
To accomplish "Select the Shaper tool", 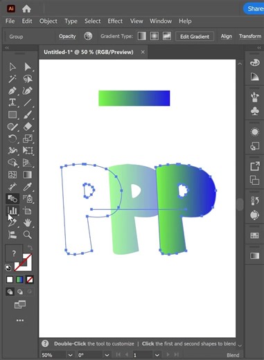I will (12, 127).
